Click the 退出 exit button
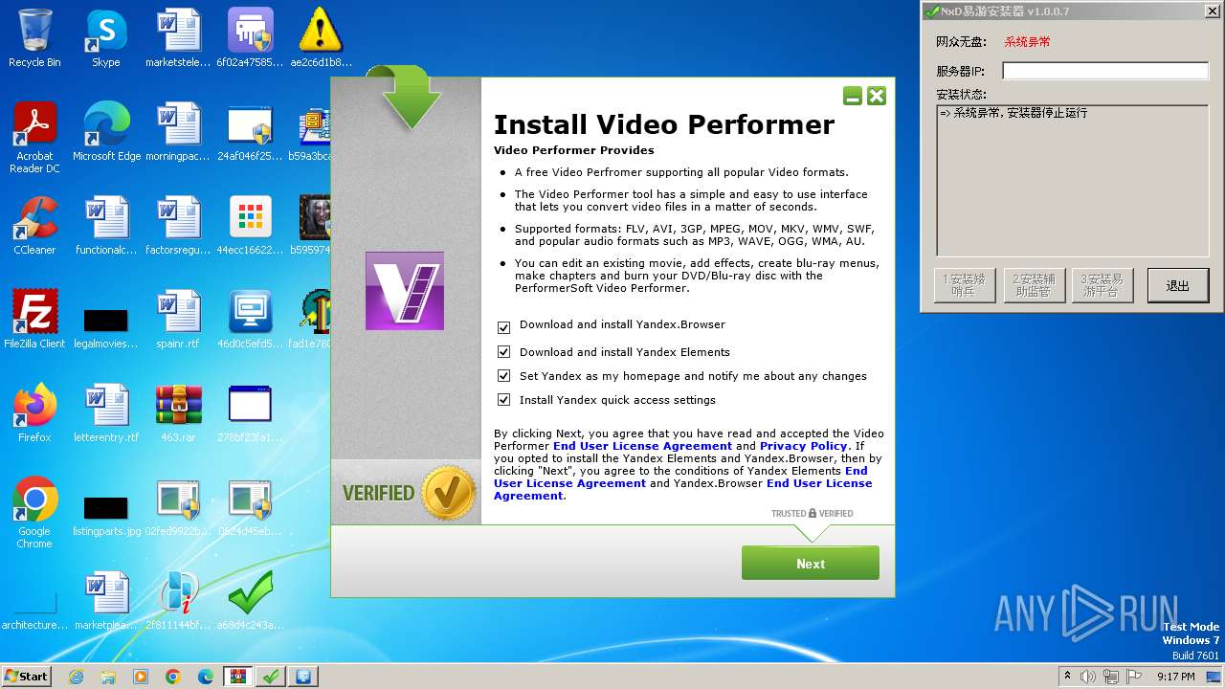The width and height of the screenshot is (1225, 689). pyautogui.click(x=1178, y=285)
